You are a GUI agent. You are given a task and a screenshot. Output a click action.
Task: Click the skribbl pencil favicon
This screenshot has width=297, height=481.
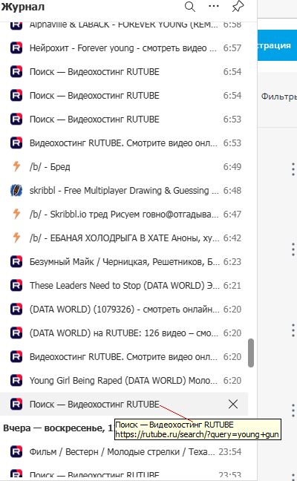[16, 191]
